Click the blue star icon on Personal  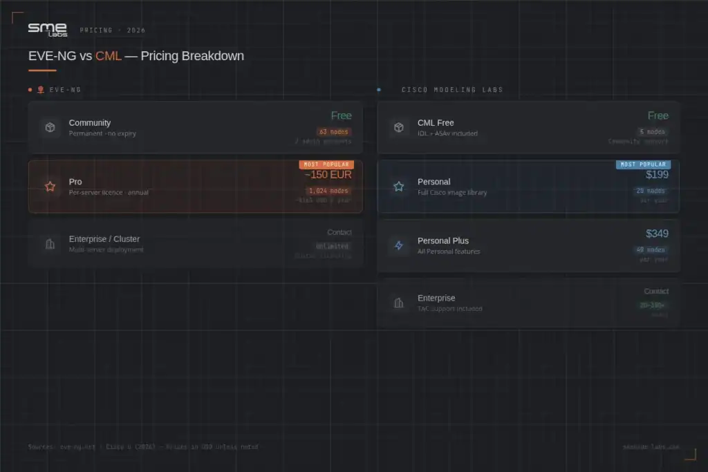(399, 187)
